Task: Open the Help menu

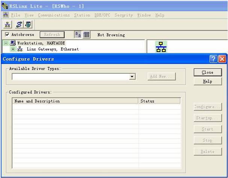Action: (x=160, y=15)
